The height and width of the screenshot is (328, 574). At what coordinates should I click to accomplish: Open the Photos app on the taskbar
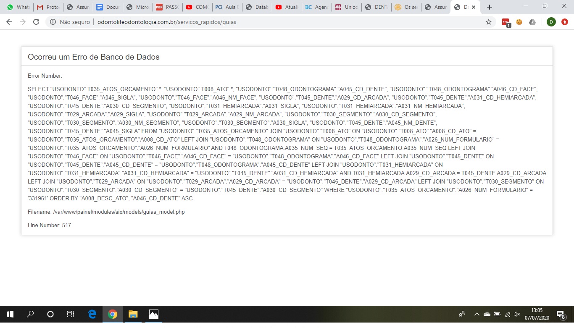point(153,314)
